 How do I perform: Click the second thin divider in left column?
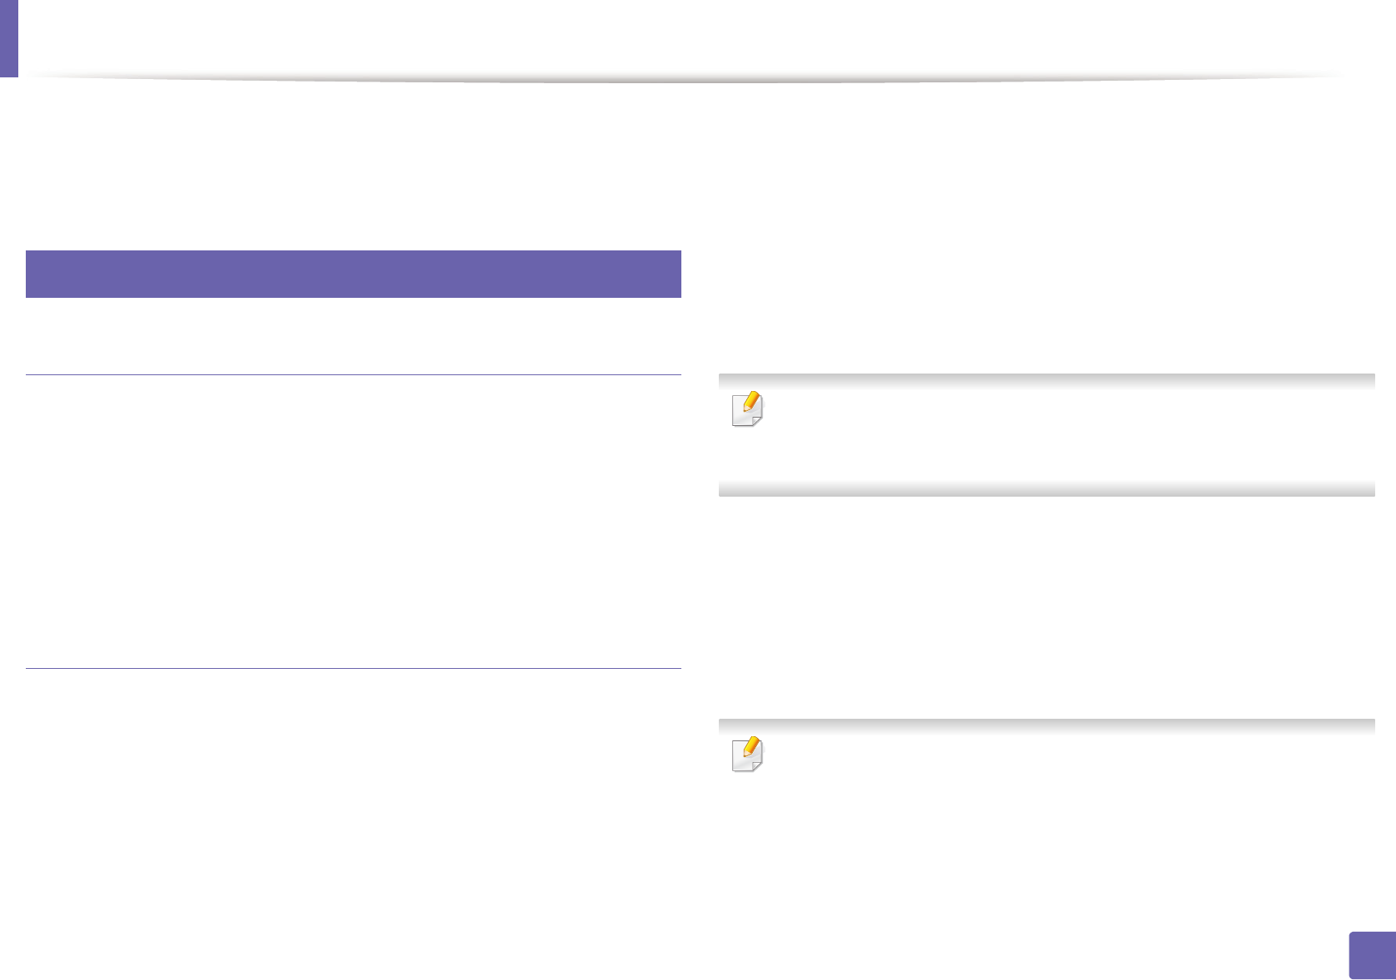354,668
